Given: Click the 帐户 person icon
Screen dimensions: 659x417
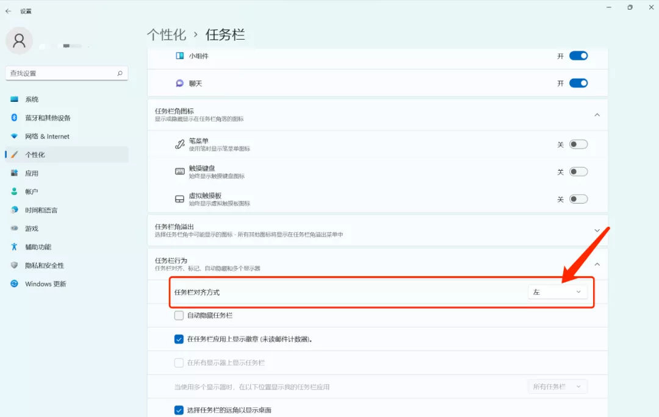Looking at the screenshot, I should tap(14, 191).
